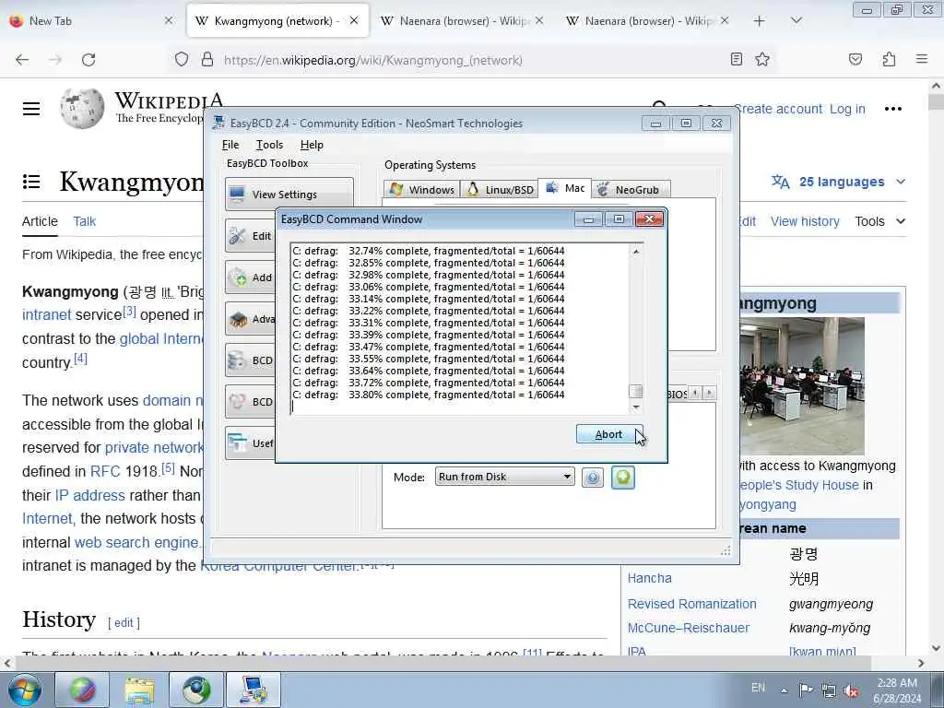Click the Edit boot menu toolbox button
Viewport: 944px width, 708px height.
(251, 235)
